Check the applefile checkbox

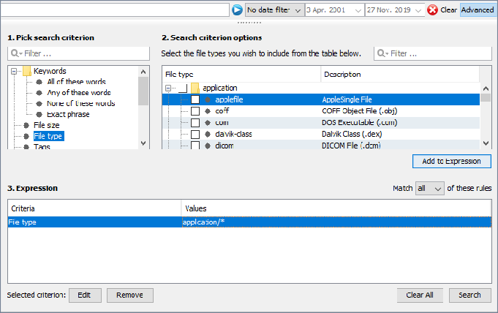point(195,99)
